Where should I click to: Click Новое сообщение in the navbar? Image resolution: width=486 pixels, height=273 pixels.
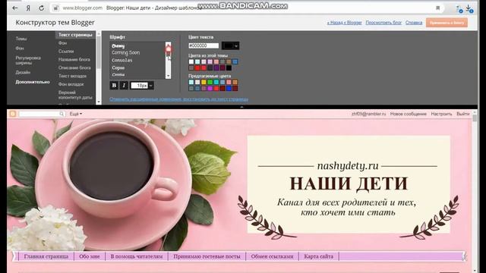[409, 114]
